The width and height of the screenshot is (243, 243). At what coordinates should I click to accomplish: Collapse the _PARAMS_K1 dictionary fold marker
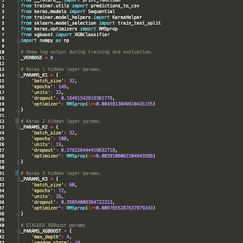click(18, 75)
